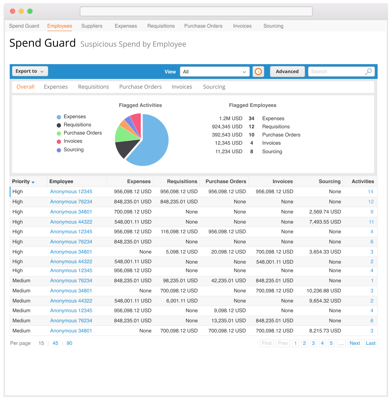This screenshot has height=402, width=392.
Task: Switch to the Purchase Orders sub-tab
Action: click(140, 87)
